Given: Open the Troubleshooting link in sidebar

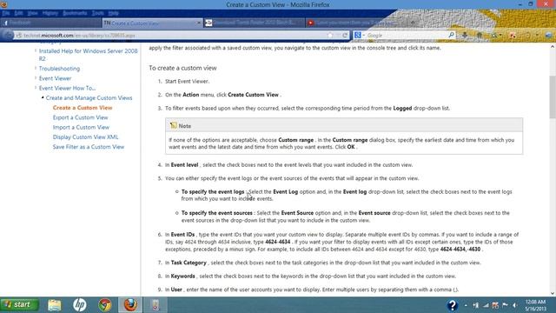Looking at the screenshot, I should (x=59, y=69).
